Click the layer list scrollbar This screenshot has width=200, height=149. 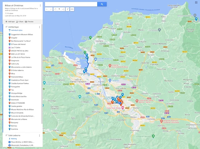(42, 74)
